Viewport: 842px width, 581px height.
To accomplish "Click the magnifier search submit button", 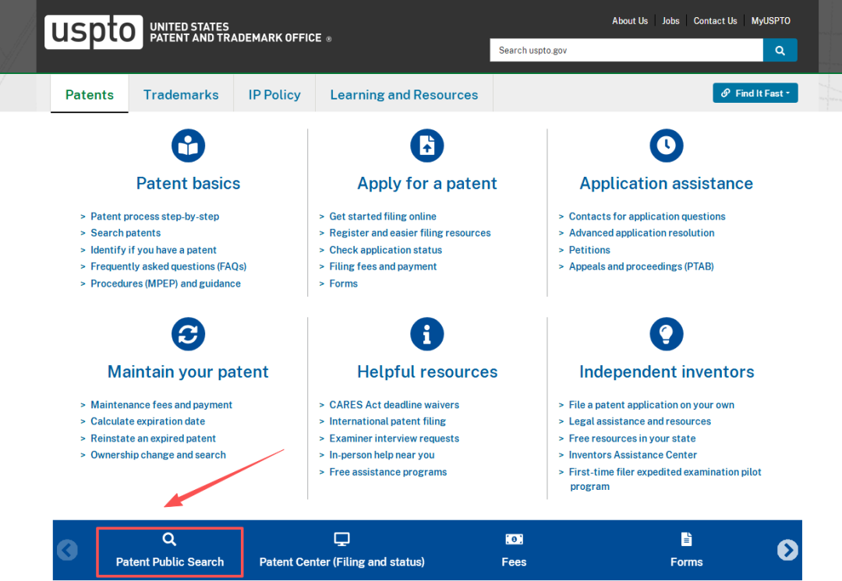I will pyautogui.click(x=780, y=50).
